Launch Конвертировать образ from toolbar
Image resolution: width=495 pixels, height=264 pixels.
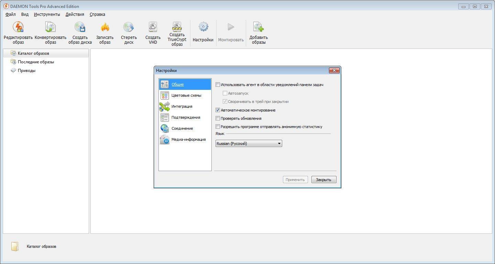click(x=51, y=33)
